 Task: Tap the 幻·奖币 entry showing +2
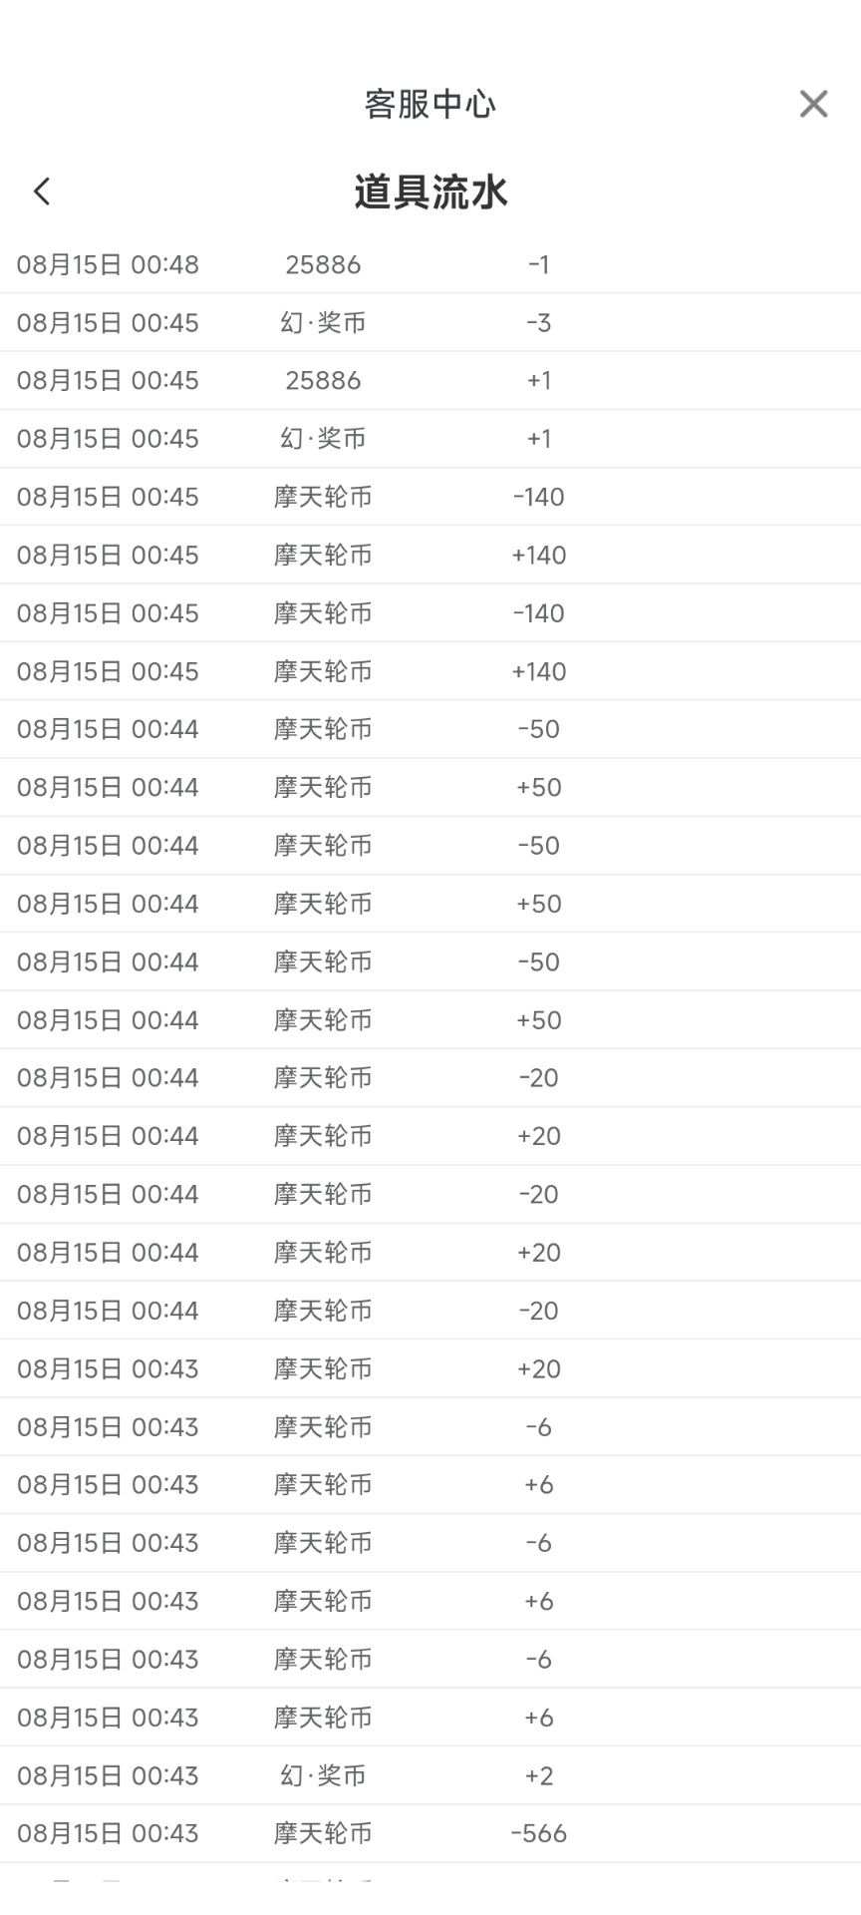coord(430,1775)
